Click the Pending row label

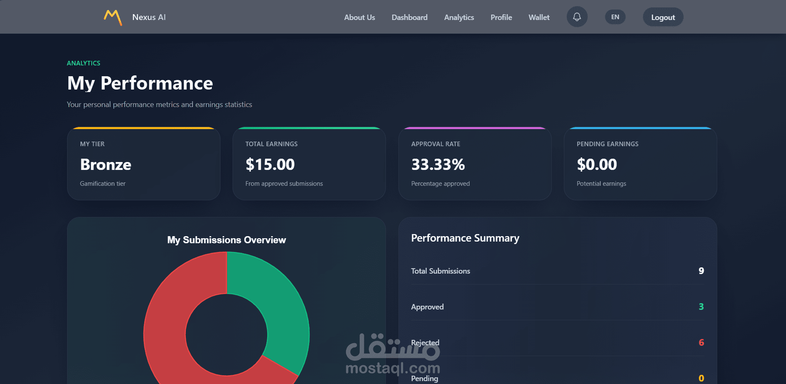coord(425,379)
